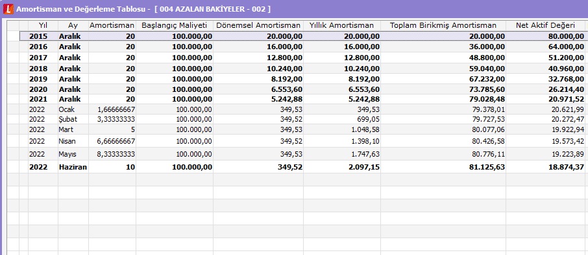Screen dimensions: 588x255
Task: Click the 81.125,63 accumulated cell
Action: (x=443, y=167)
